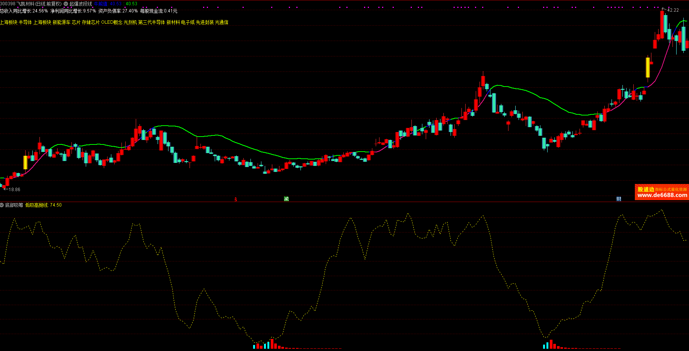This screenshot has width=689, height=351.
Task: Open the 光通信 concept tag
Action: pyautogui.click(x=222, y=23)
